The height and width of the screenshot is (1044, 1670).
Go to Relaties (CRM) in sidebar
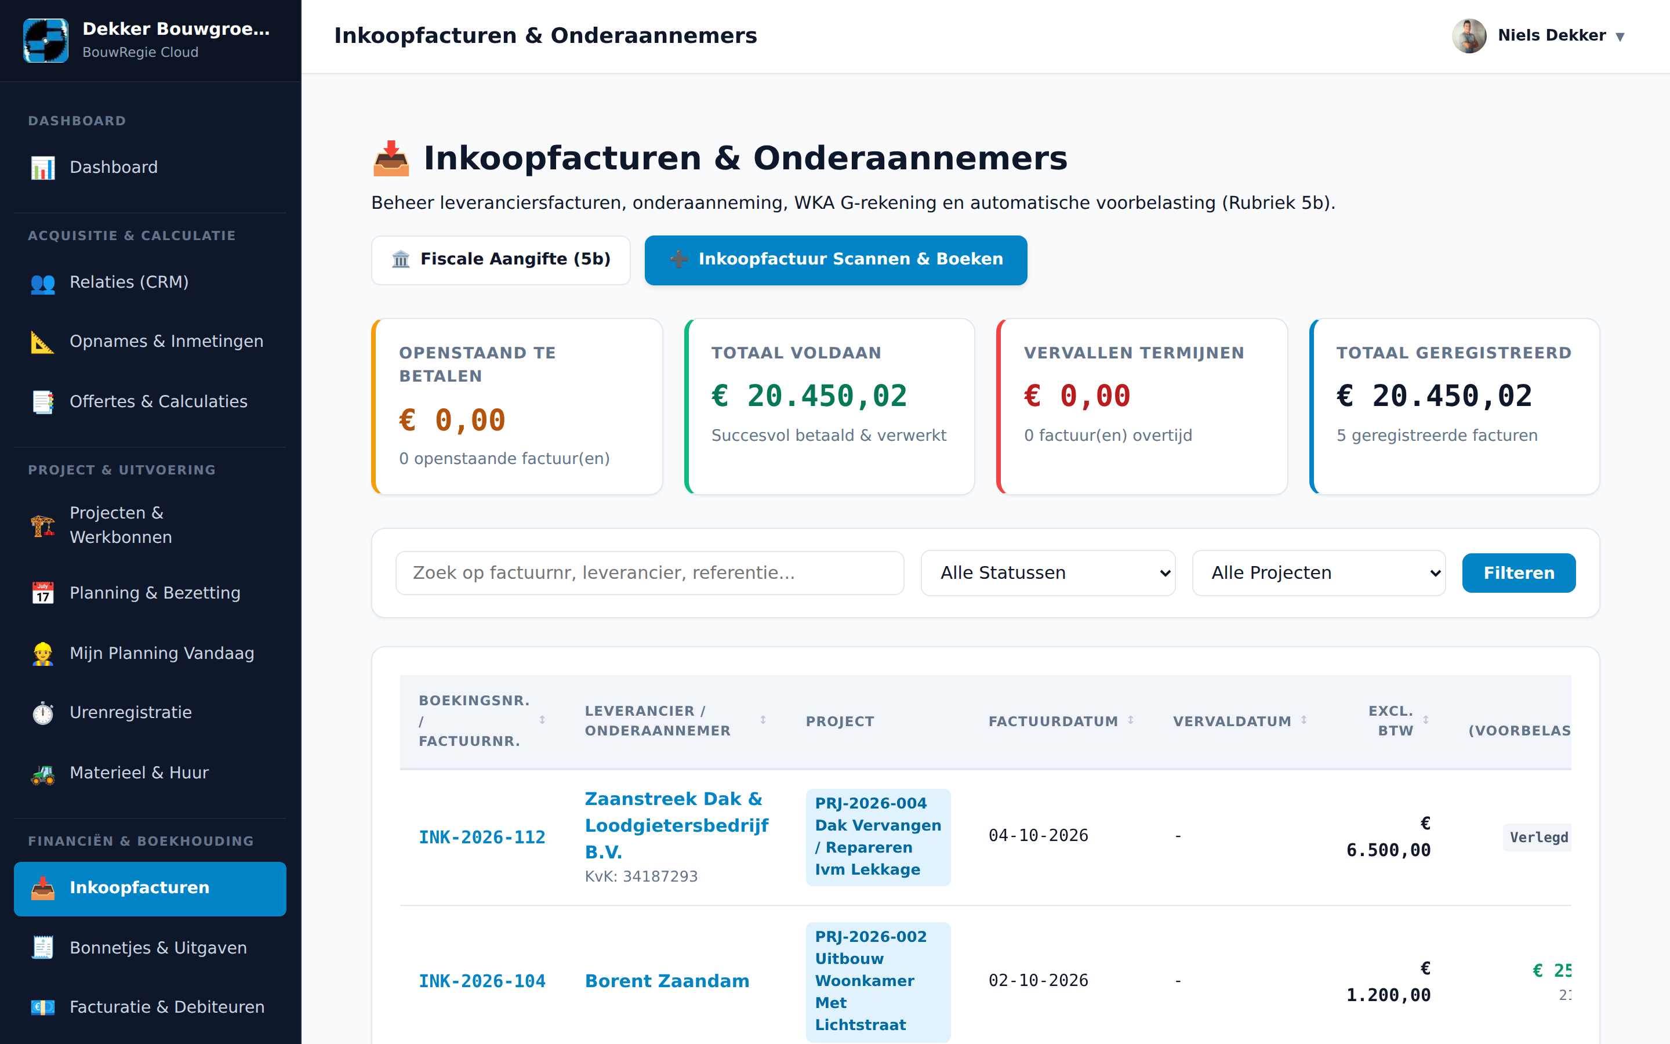click(150, 282)
